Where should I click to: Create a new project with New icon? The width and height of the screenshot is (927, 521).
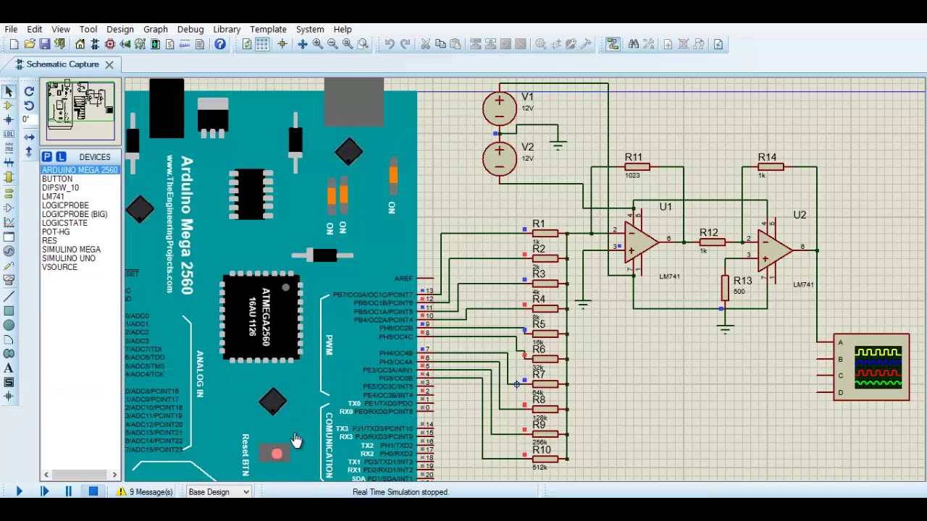click(14, 44)
